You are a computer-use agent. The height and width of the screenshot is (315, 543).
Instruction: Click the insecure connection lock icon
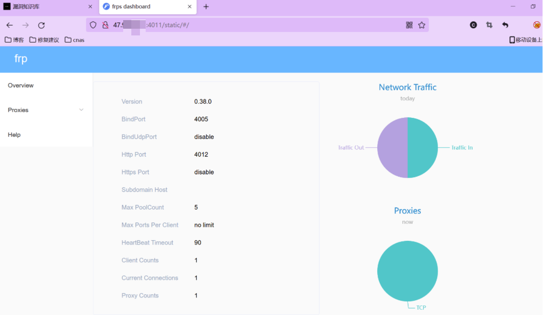(x=105, y=25)
